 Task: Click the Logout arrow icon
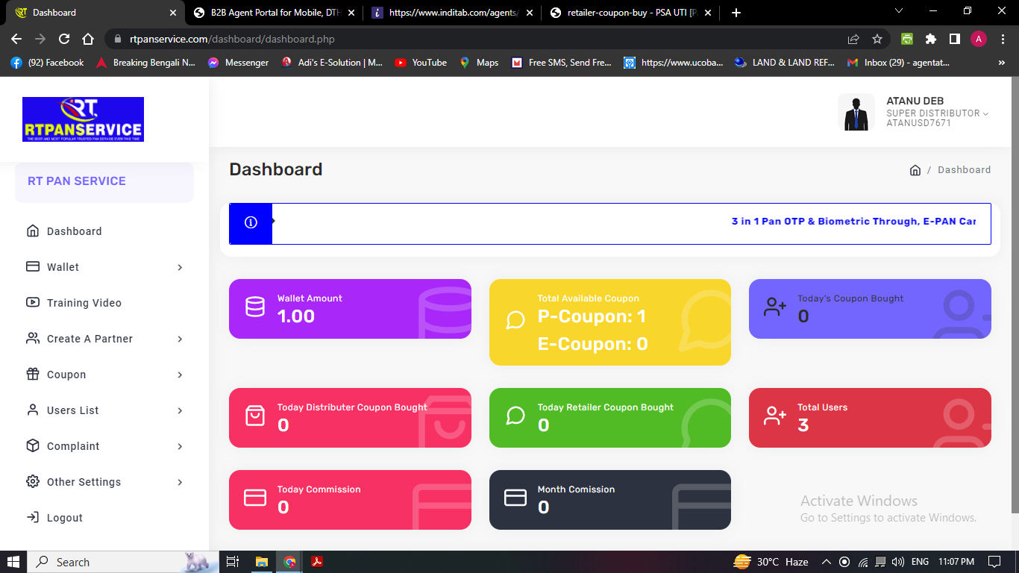coord(33,518)
